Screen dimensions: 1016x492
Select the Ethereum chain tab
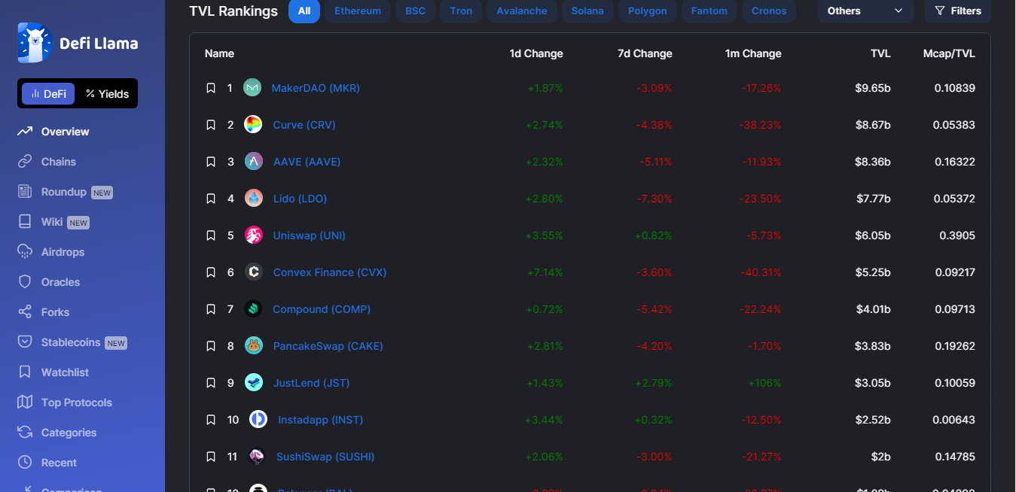(x=358, y=11)
